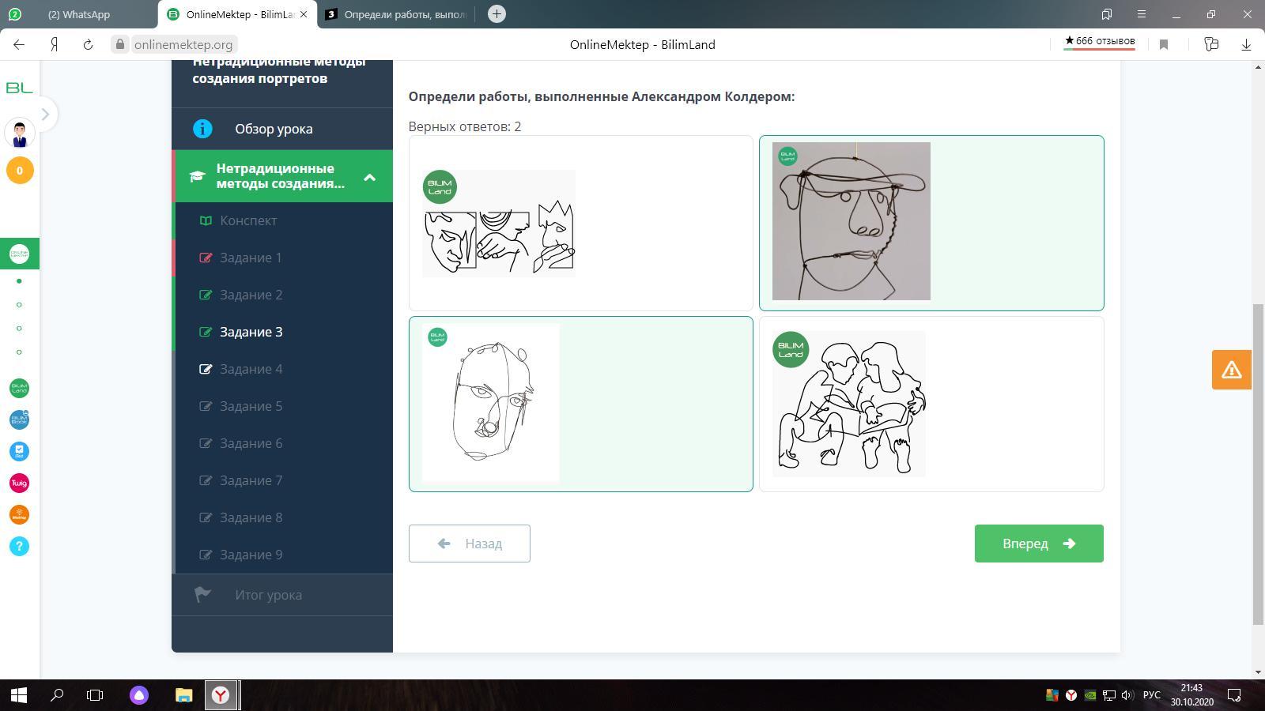The height and width of the screenshot is (711, 1265).
Task: Collapse the Нетрадиционные методы создания section
Action: click(x=282, y=176)
